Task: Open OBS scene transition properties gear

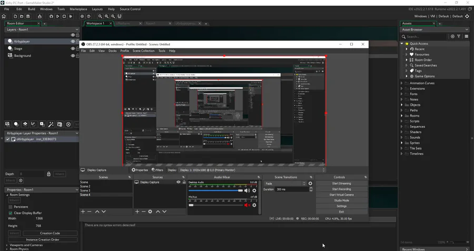Action: coord(310,184)
